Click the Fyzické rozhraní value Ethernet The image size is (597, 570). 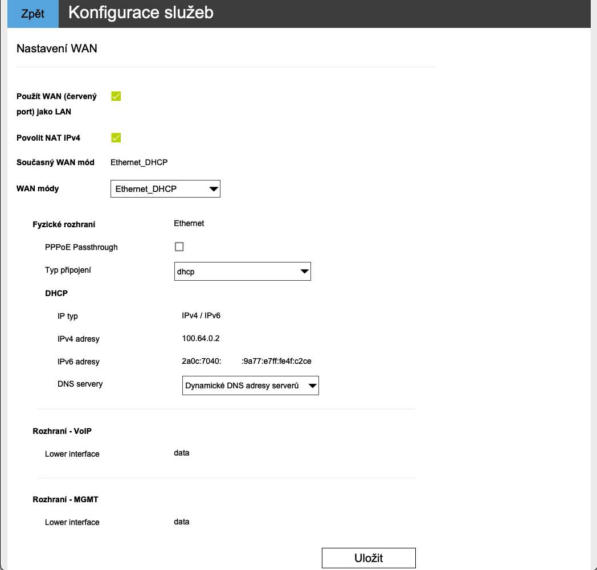point(189,223)
